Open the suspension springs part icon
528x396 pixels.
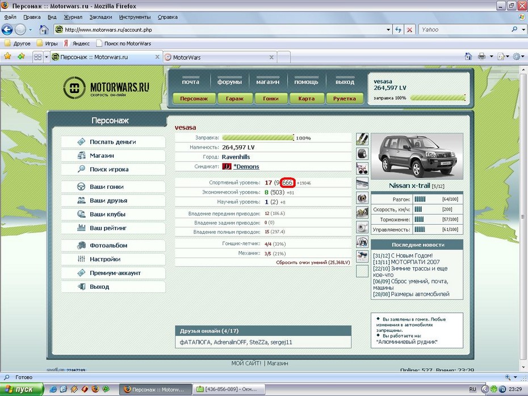[362, 139]
